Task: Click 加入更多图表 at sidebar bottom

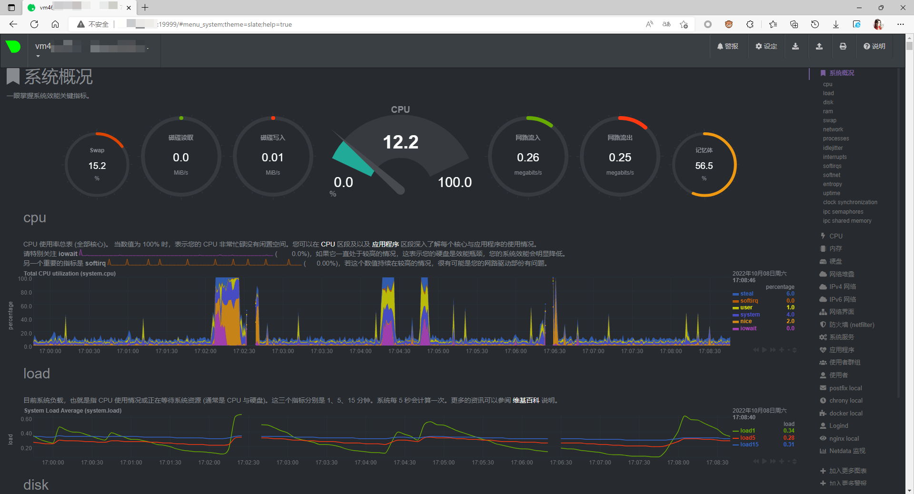Action: pyautogui.click(x=847, y=471)
